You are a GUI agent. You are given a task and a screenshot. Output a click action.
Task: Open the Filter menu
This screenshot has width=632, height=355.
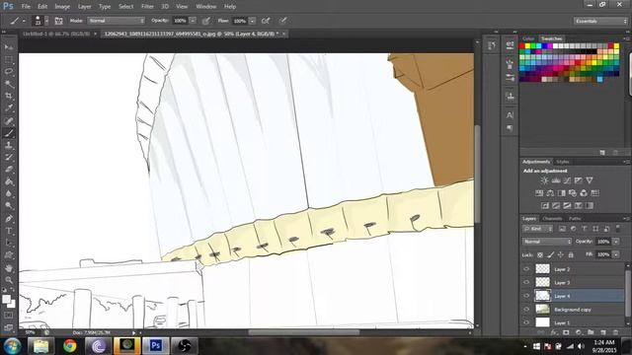[147, 7]
